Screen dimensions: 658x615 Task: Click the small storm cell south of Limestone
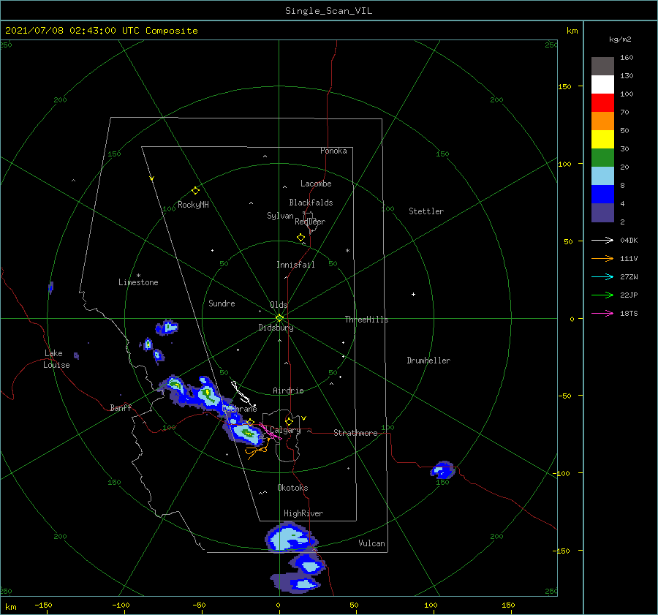(x=167, y=327)
